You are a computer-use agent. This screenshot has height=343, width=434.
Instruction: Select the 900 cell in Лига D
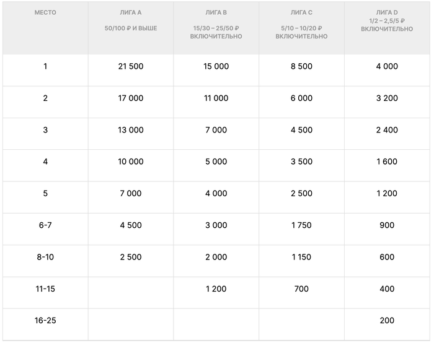tap(387, 225)
